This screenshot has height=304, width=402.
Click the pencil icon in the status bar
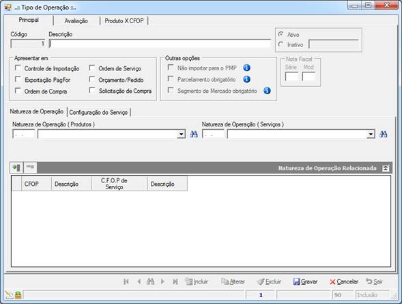point(9,295)
